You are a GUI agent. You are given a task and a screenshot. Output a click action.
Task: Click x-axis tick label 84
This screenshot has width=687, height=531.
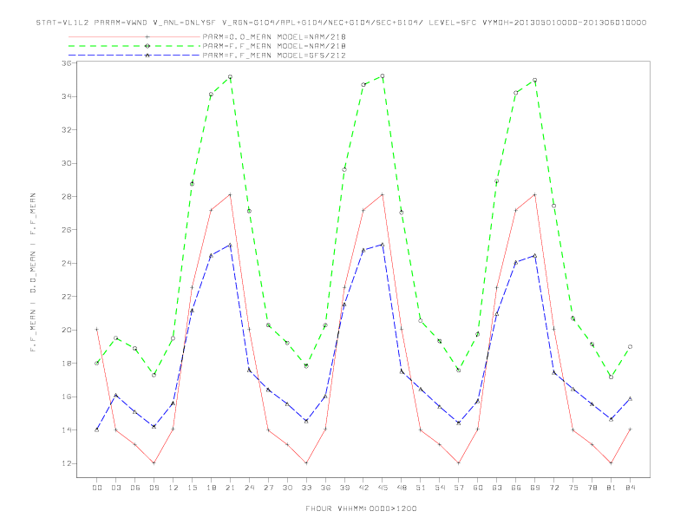tap(630, 488)
